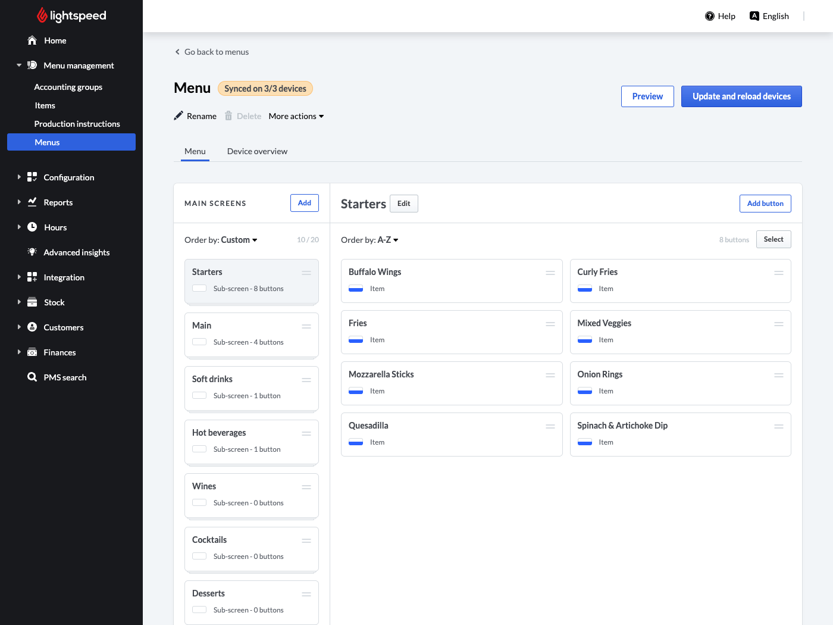Image resolution: width=833 pixels, height=625 pixels.
Task: Click the Stock box icon
Action: [32, 302]
